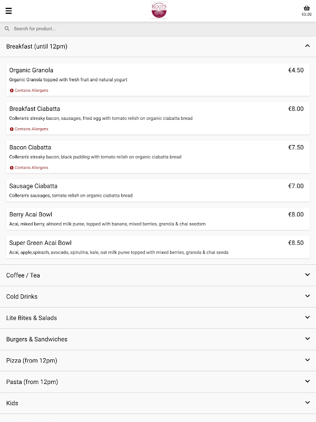Choose the Super Green Acai Bowl
Viewport: 316px width, 422px height.
point(157,247)
